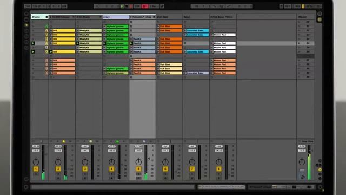Toggle yellow Mixer section selector
Screen dimensions: 346x195
320,170
